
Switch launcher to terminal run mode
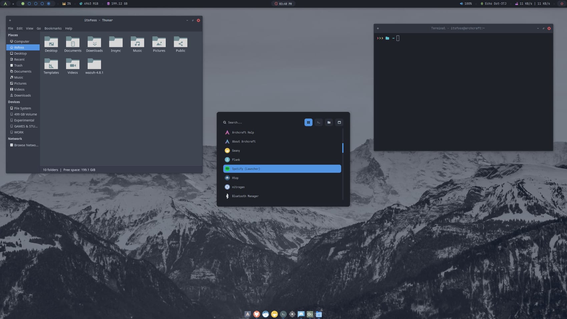(x=319, y=122)
